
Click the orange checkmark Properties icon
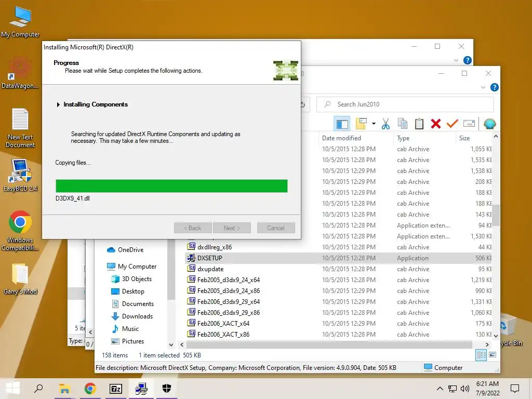tap(453, 124)
